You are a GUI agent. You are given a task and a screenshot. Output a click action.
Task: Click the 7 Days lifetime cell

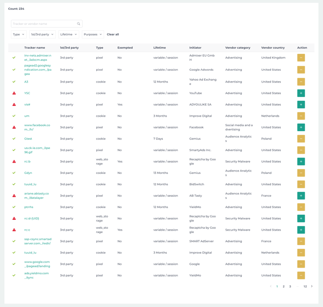[x=158, y=139]
